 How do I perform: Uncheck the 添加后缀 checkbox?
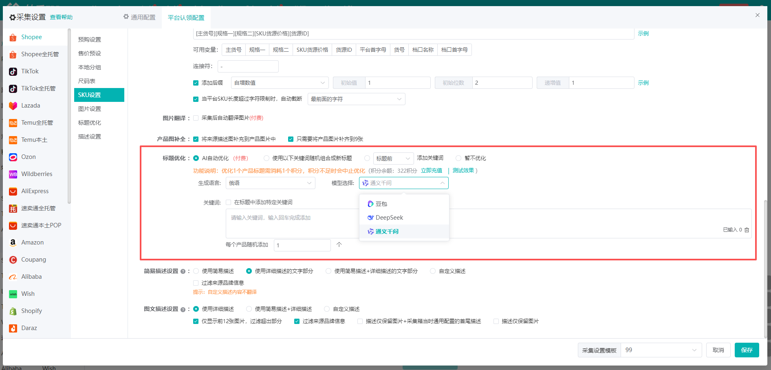click(196, 83)
